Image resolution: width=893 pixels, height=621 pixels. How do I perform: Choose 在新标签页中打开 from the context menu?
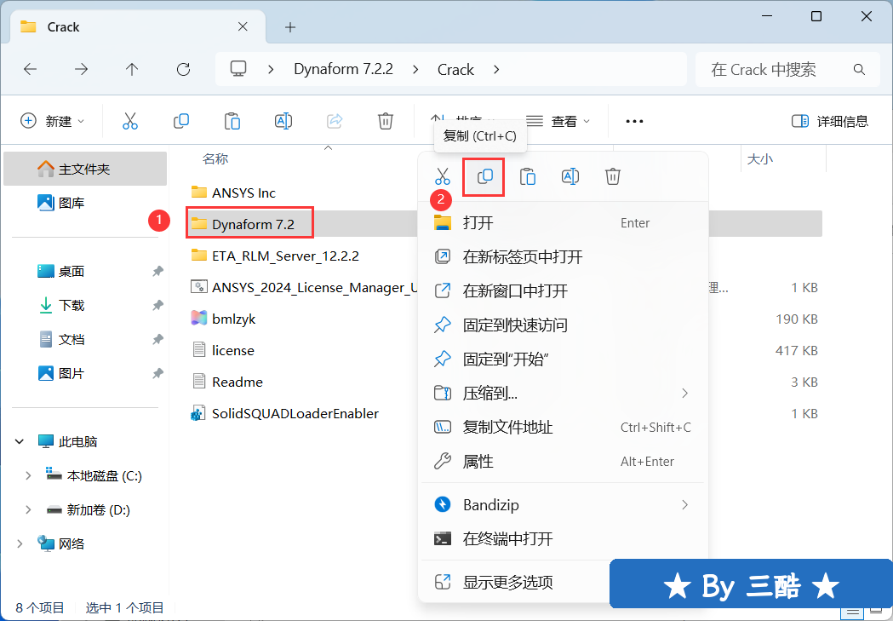click(564, 257)
